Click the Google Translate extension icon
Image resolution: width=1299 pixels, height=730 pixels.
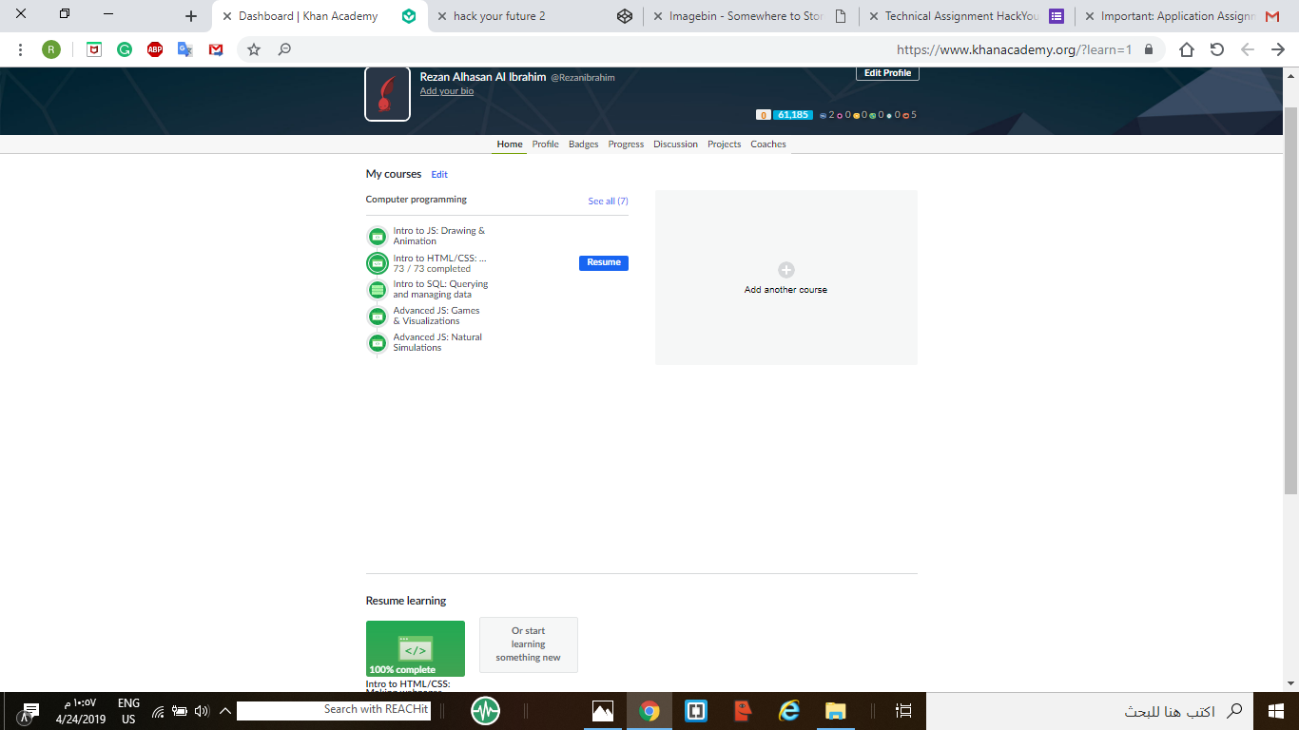click(x=185, y=49)
